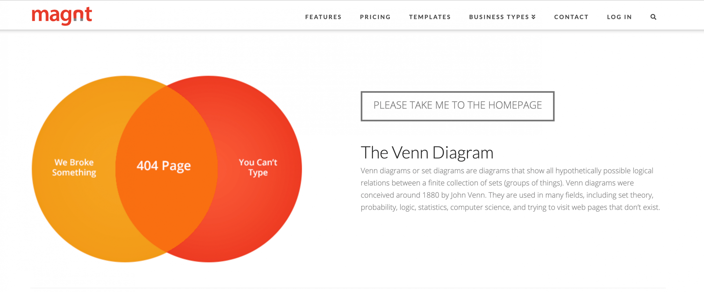Image resolution: width=704 pixels, height=292 pixels.
Task: Click the chevron arrow beside Business Types
Action: [x=533, y=17]
